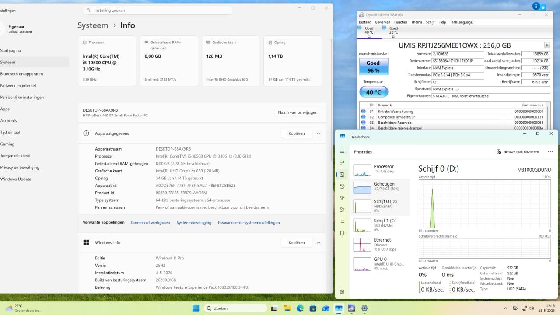Viewport: 560px width, 315px height.
Task: Open Bluetooth en apparaten settings page
Action: tap(34, 74)
